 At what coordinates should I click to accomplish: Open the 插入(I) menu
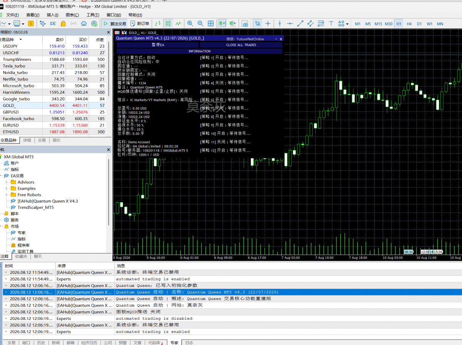(52, 15)
